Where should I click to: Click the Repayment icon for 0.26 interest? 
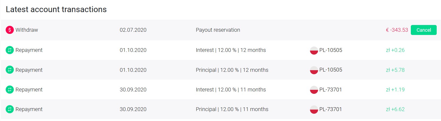(x=10, y=50)
